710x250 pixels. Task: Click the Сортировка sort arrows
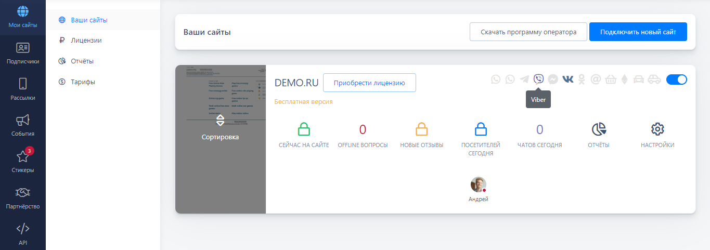pos(220,121)
